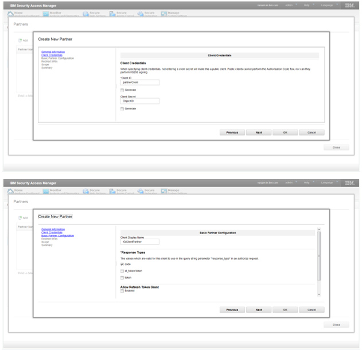Open Monitor icon behind the Client Credentials dialog
This screenshot has height=350, width=362.
point(46,14)
